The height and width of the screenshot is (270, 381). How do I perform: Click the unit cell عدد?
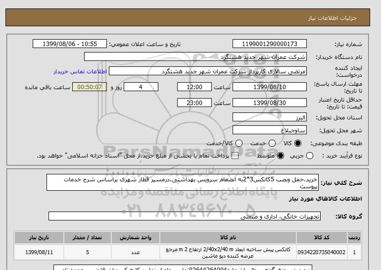point(136,252)
